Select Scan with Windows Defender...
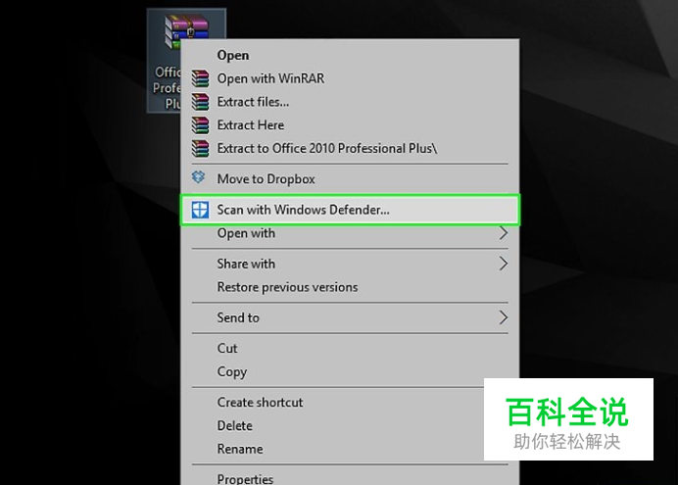The width and height of the screenshot is (678, 485). [x=350, y=210]
